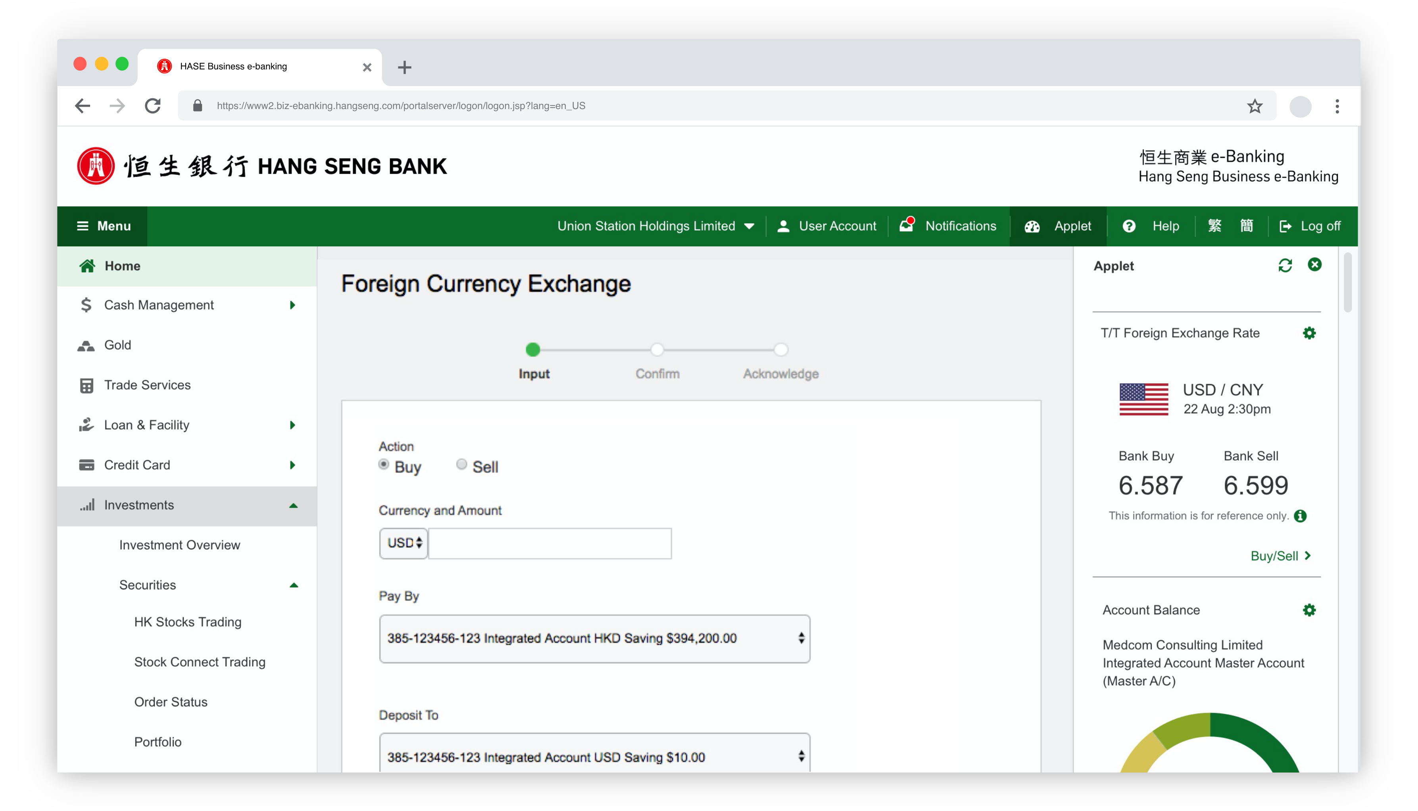This screenshot has width=1418, height=811.
Task: Click the Trade Services calculator icon
Action: tap(86, 385)
